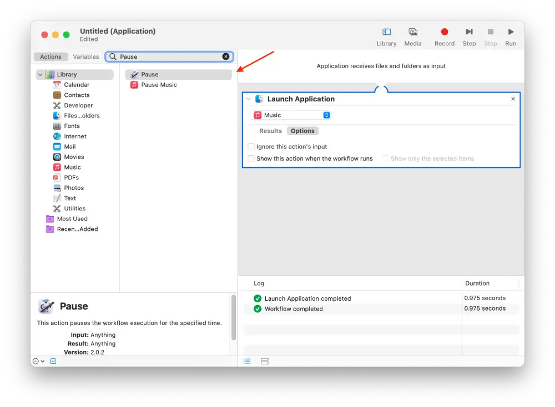
Task: Select the Calendar category icon
Action: [57, 85]
